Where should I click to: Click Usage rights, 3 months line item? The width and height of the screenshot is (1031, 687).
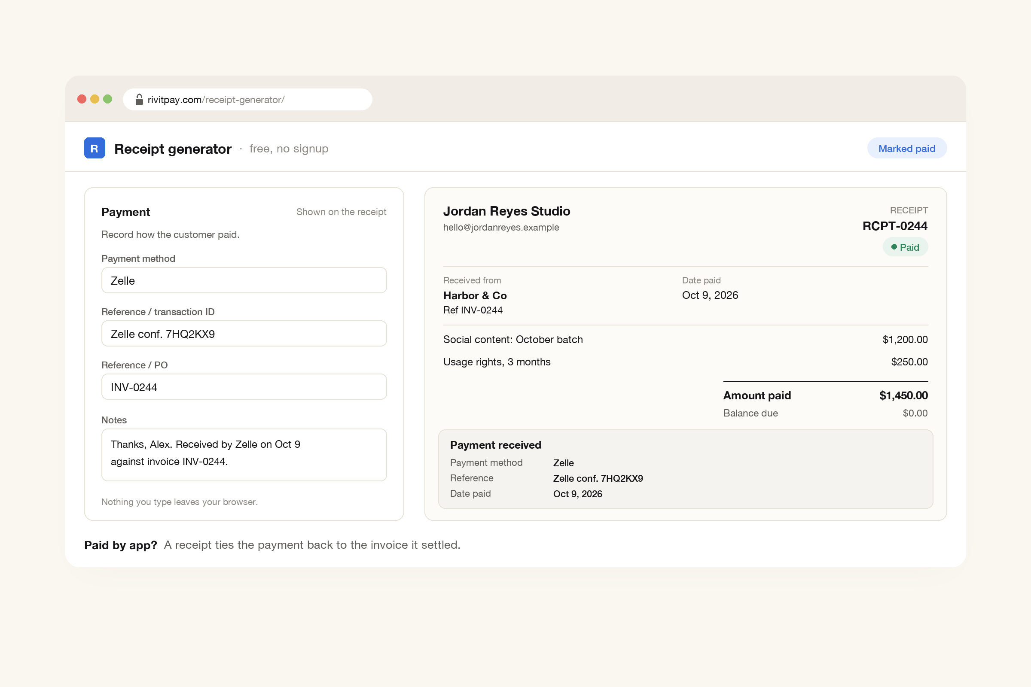497,362
